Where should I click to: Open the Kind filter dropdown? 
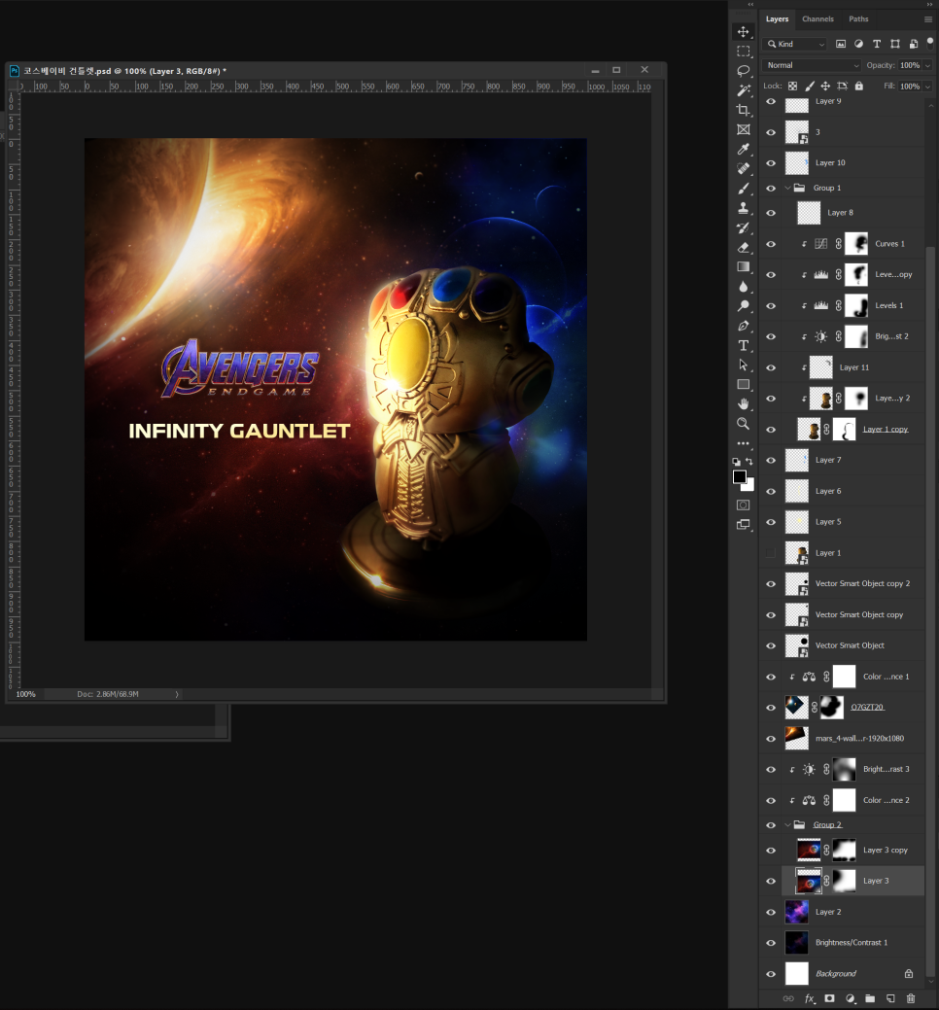794,44
